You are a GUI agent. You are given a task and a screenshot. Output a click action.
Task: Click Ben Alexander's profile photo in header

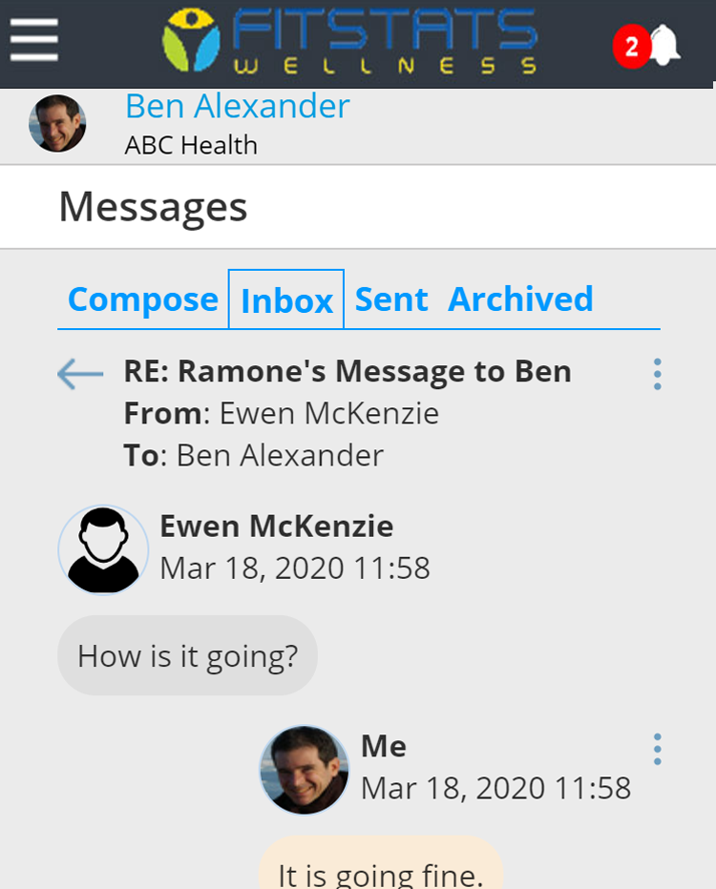pyautogui.click(x=57, y=124)
